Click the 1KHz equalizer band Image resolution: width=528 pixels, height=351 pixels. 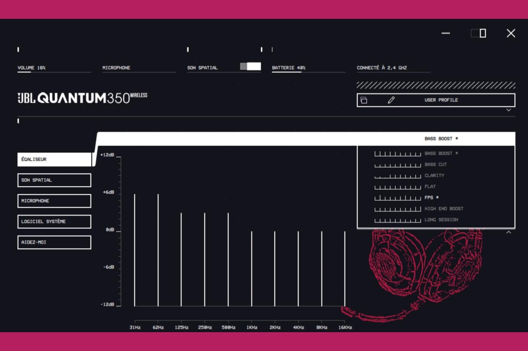pyautogui.click(x=252, y=269)
